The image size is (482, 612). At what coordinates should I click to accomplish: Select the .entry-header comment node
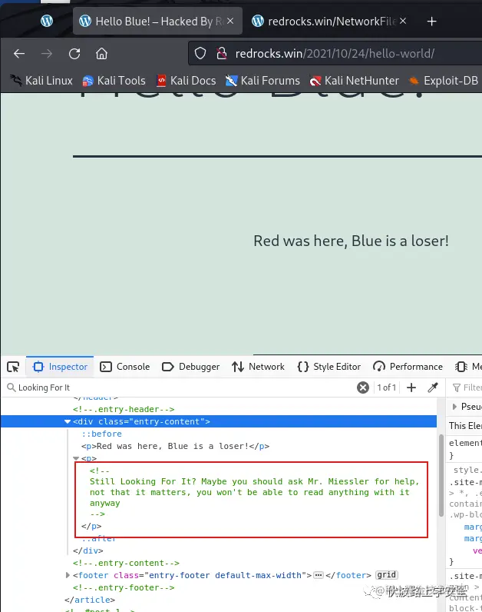point(124,410)
